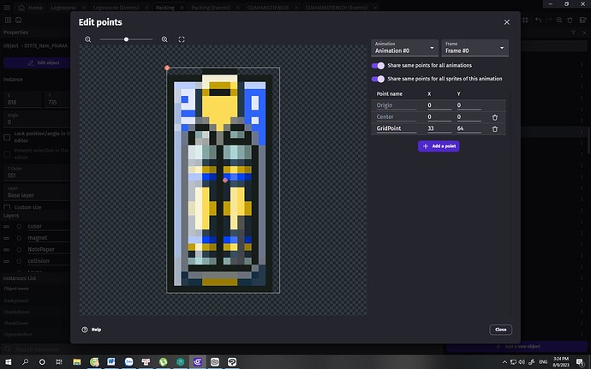Select the cusor layer row
This screenshot has width=591, height=369.
(37, 227)
